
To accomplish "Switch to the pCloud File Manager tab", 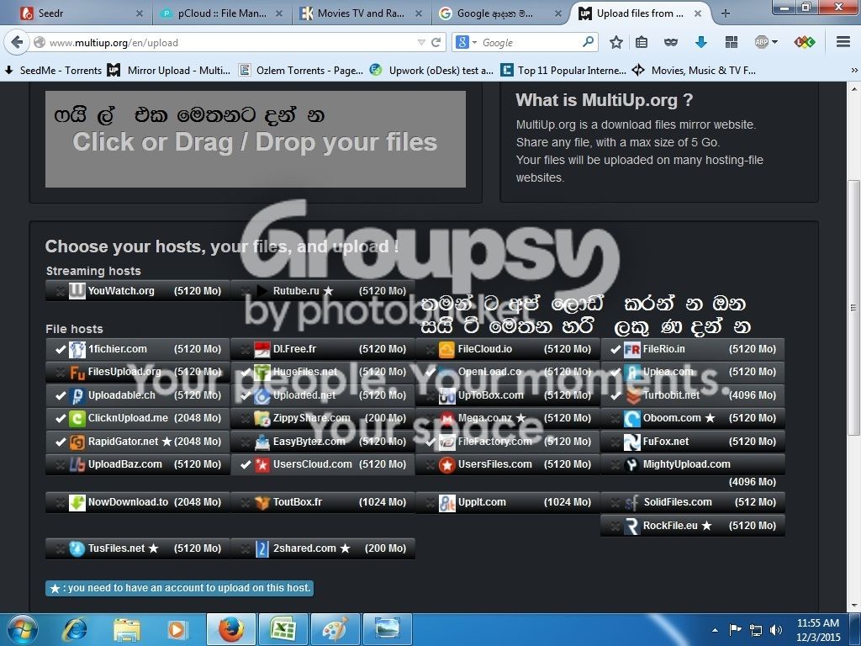I will point(221,13).
